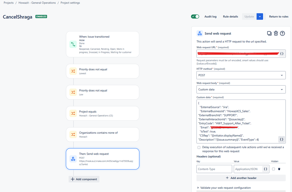
Task: Select the Priority does not equal Lowest card
Action: coord(103,71)
